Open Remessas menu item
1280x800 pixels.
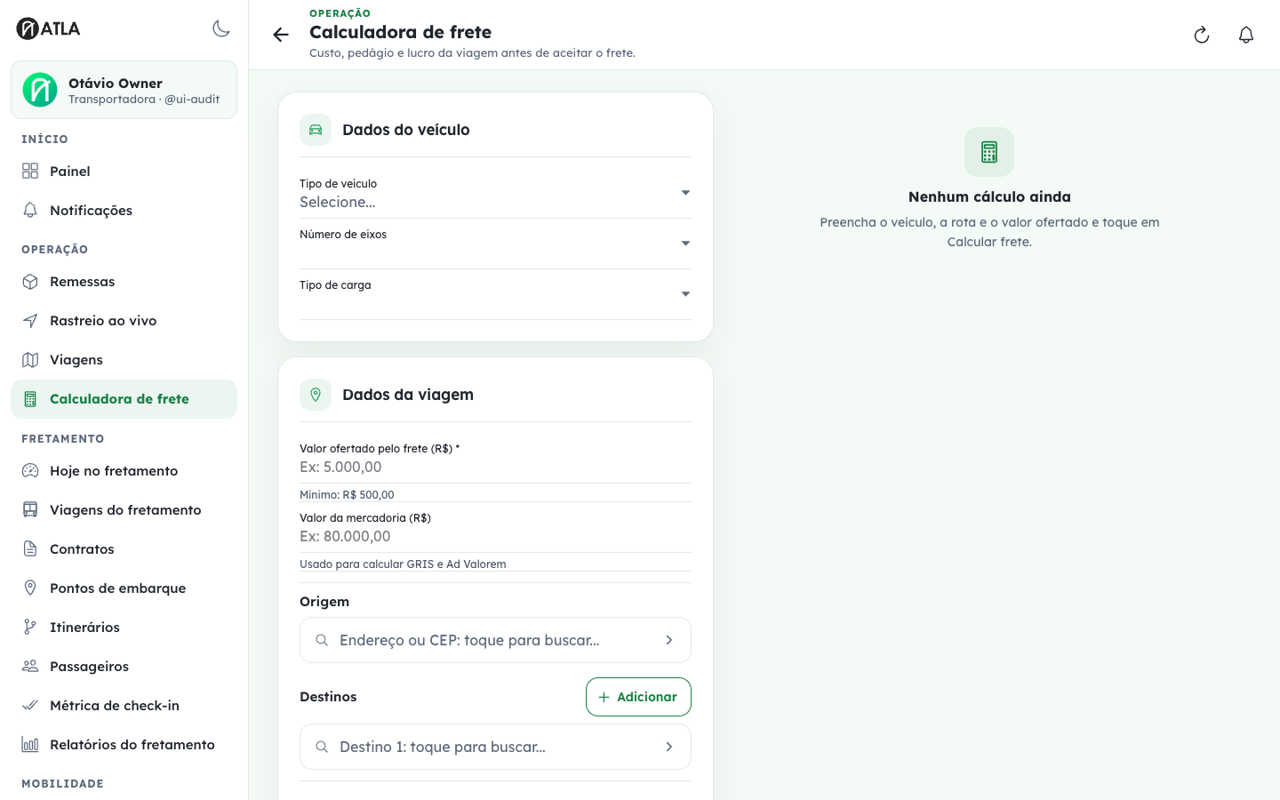(x=124, y=282)
